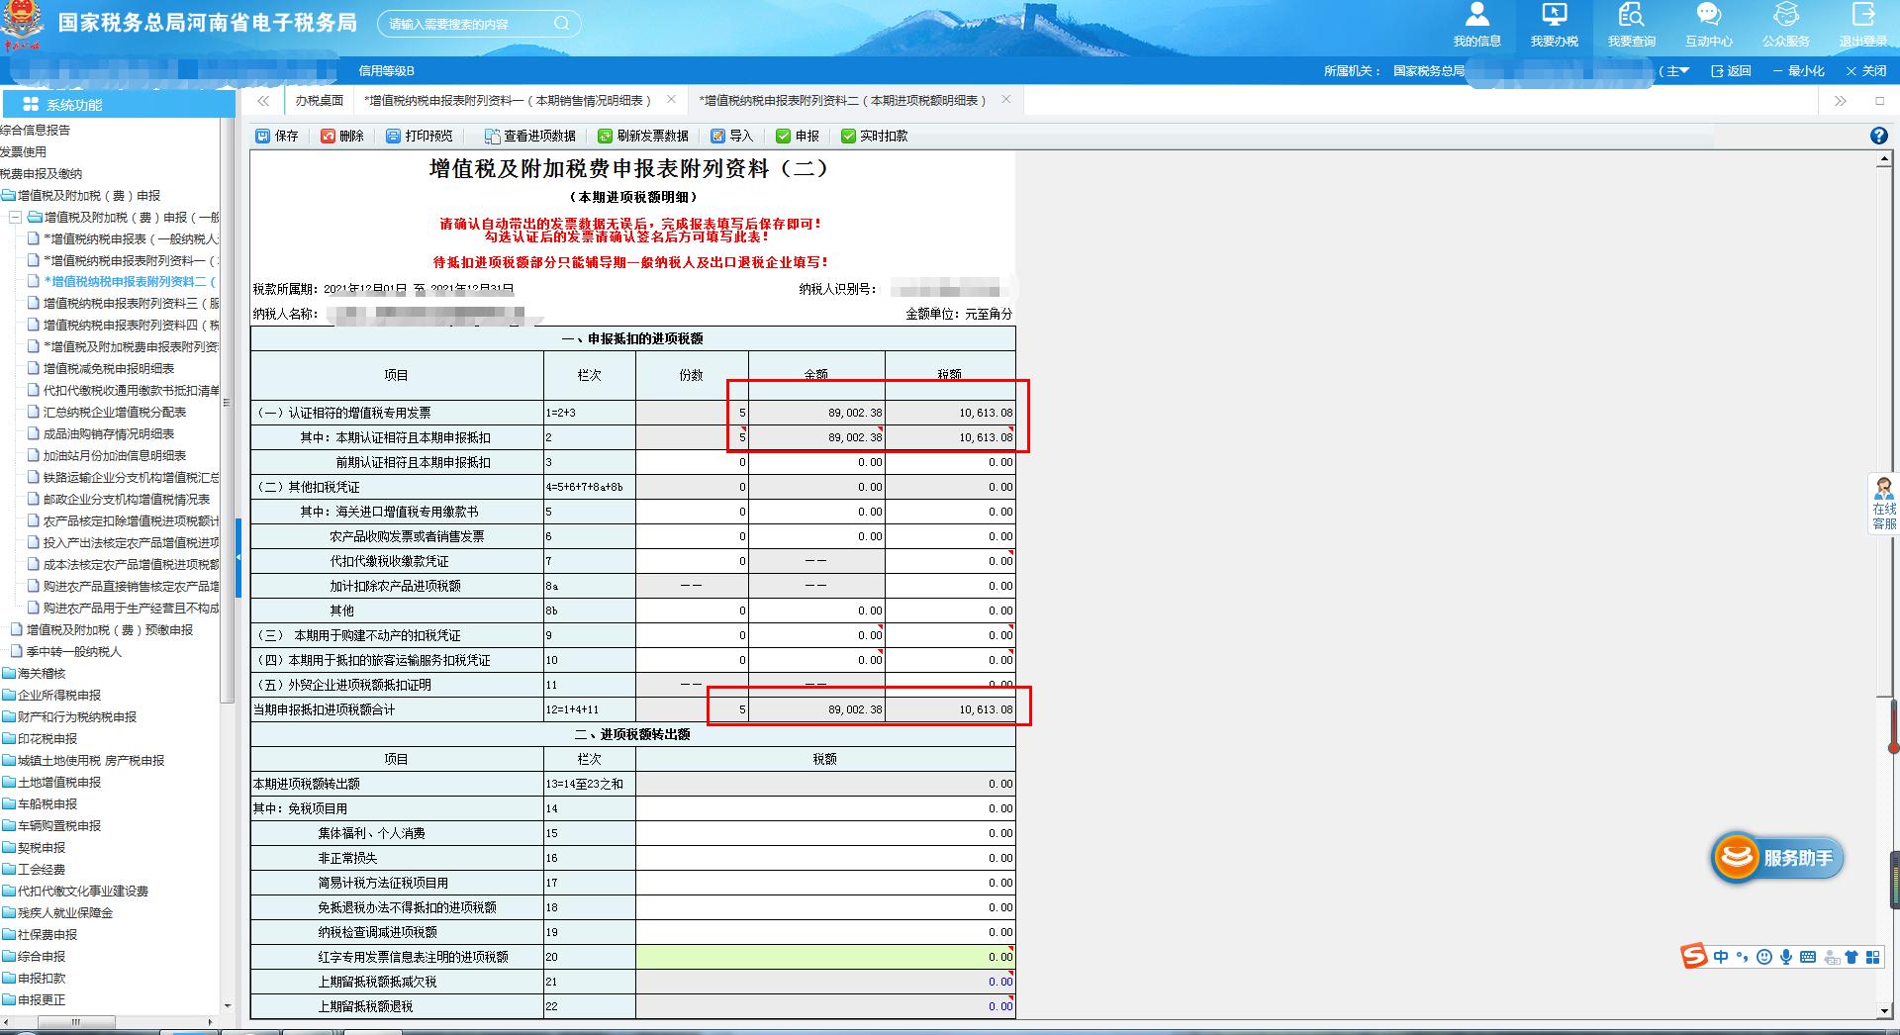
Task: Click the 导入 import icon
Action: coord(732,136)
